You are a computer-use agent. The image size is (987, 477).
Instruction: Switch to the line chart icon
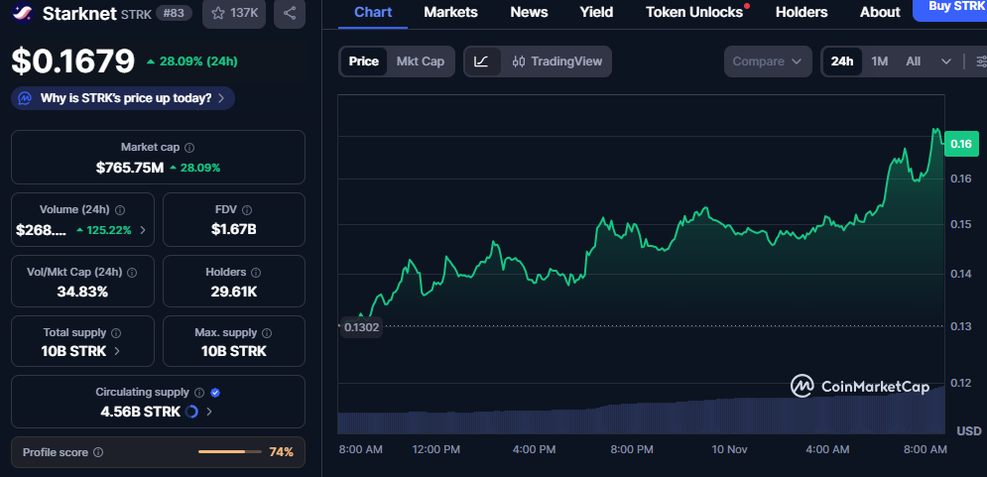[x=481, y=61]
